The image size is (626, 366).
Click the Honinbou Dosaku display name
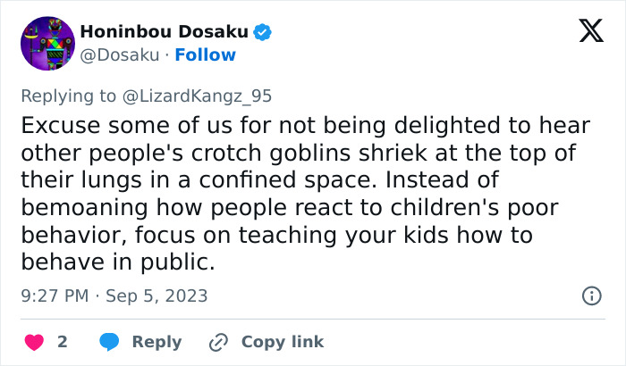point(164,32)
